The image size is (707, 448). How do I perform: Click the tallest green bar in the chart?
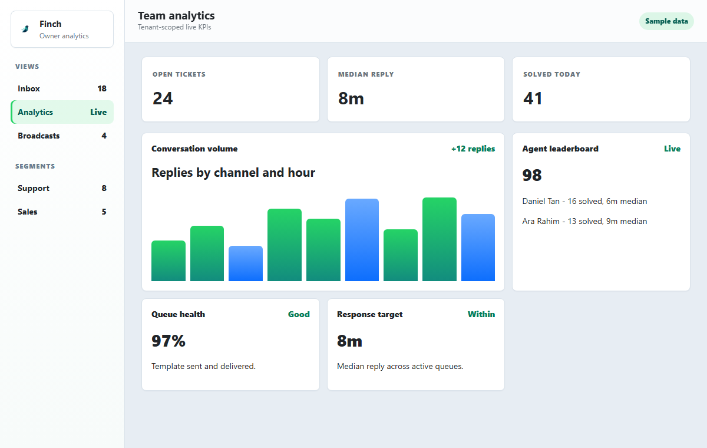point(440,239)
